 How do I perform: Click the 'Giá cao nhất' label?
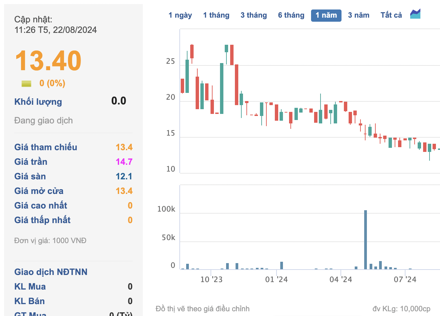point(41,205)
